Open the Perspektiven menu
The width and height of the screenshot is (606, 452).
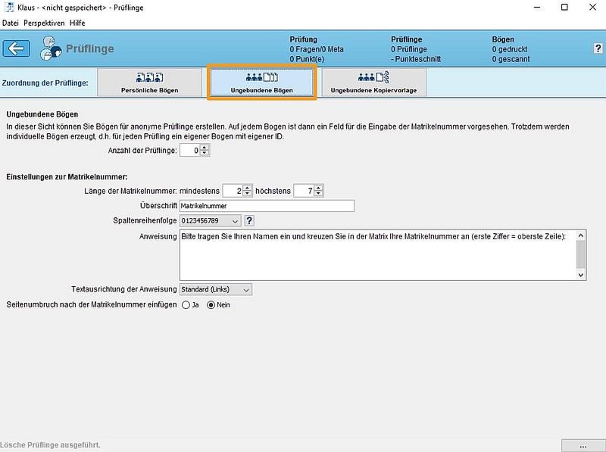[44, 23]
